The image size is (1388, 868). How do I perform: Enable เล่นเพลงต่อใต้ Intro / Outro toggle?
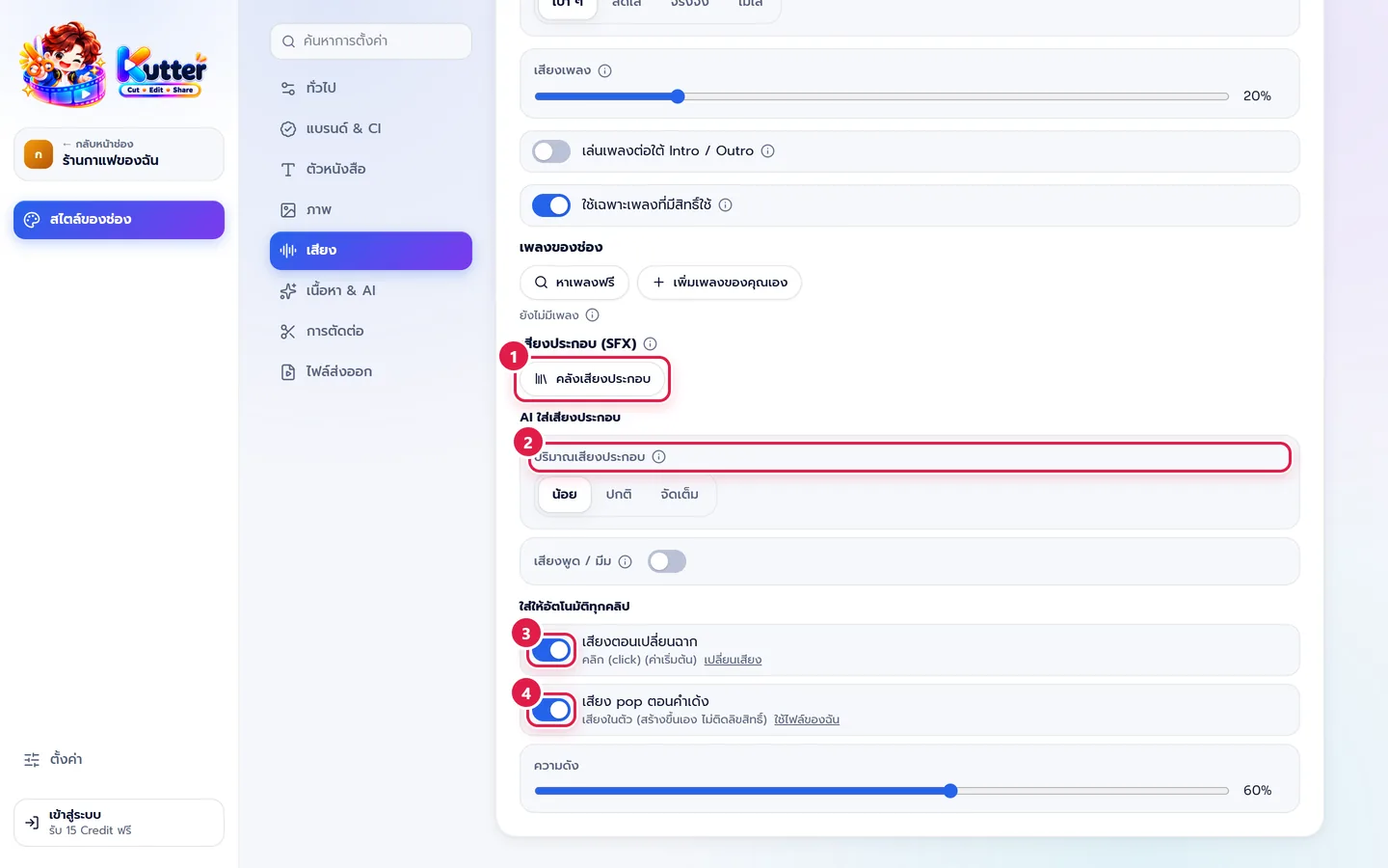coord(551,151)
